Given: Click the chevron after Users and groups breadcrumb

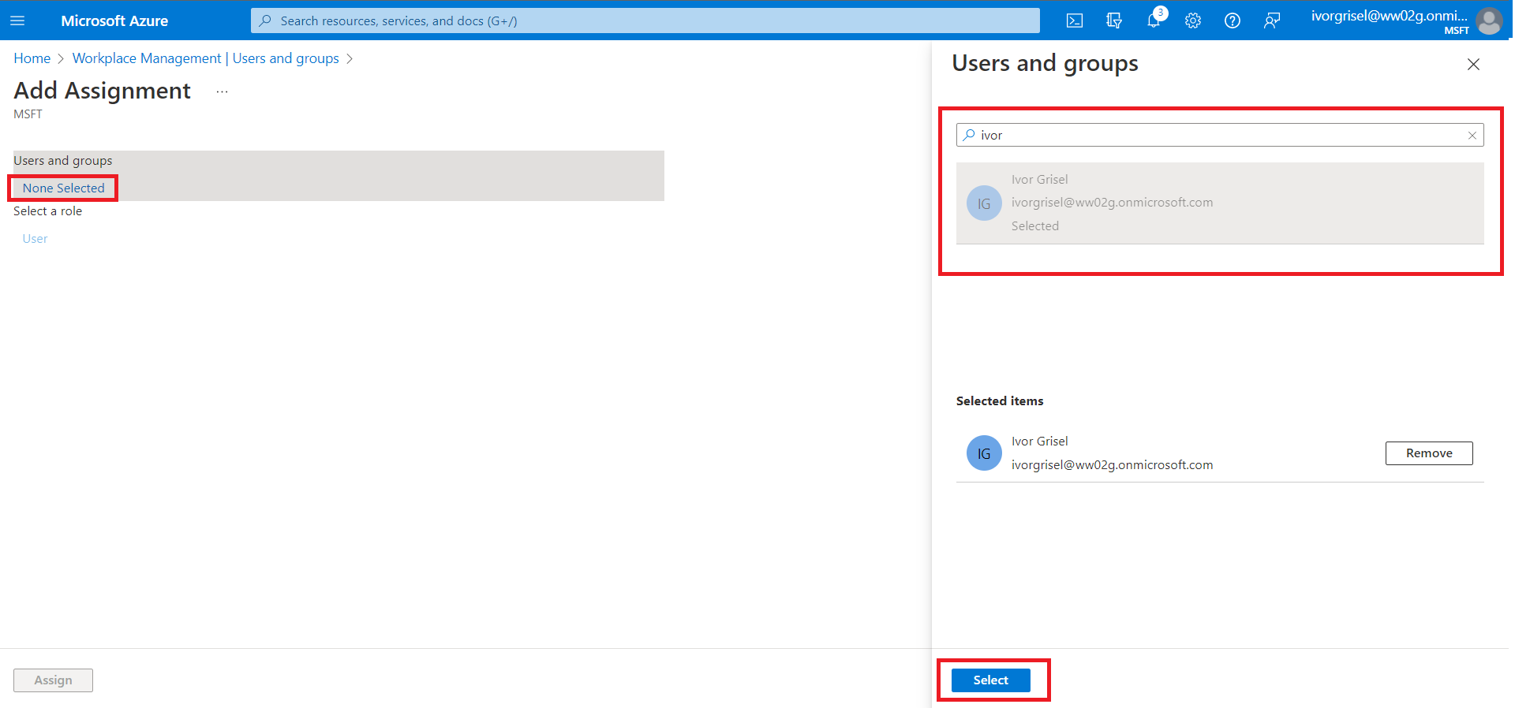Looking at the screenshot, I should [x=350, y=58].
